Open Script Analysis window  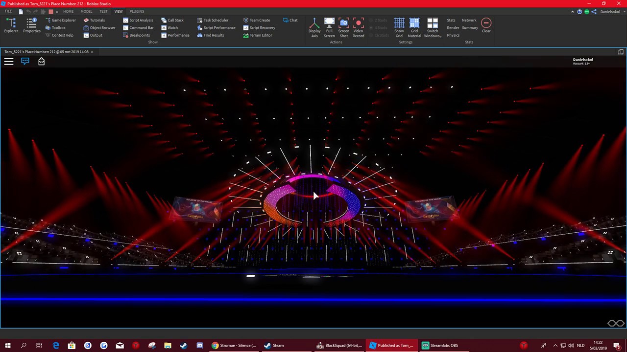138,20
